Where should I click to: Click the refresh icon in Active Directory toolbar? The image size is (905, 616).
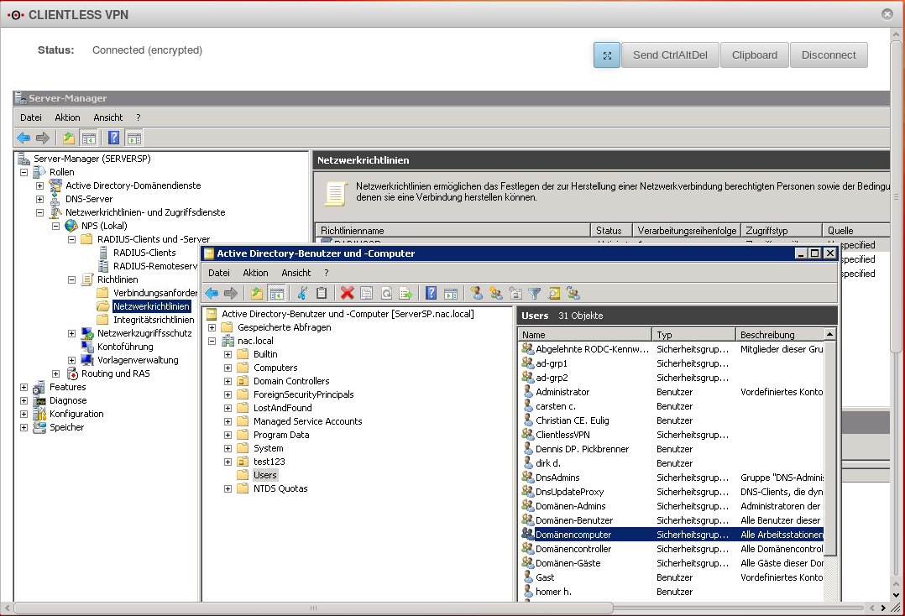click(386, 293)
